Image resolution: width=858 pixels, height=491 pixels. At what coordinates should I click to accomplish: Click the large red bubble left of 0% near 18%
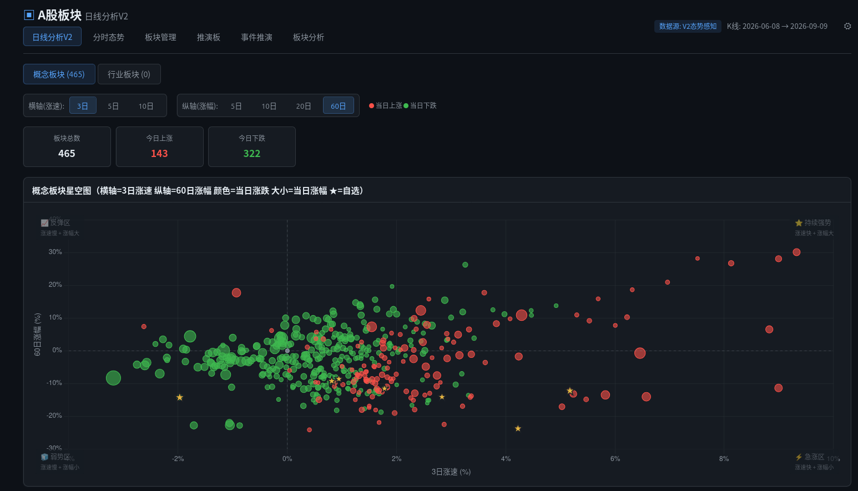tap(236, 292)
